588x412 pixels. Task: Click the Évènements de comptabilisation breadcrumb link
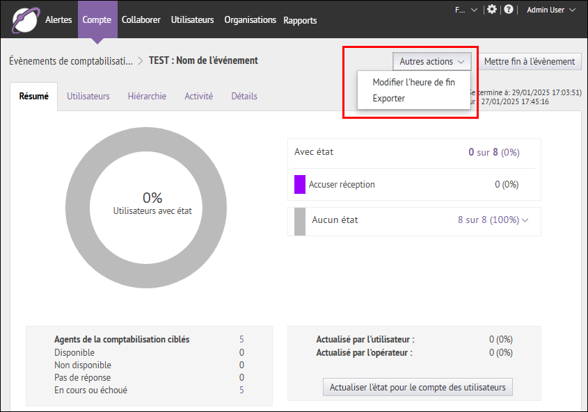click(x=70, y=61)
